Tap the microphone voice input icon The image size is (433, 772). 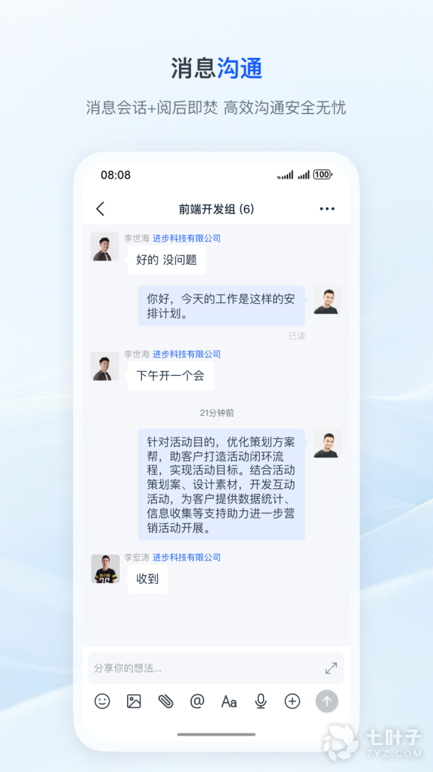[260, 701]
